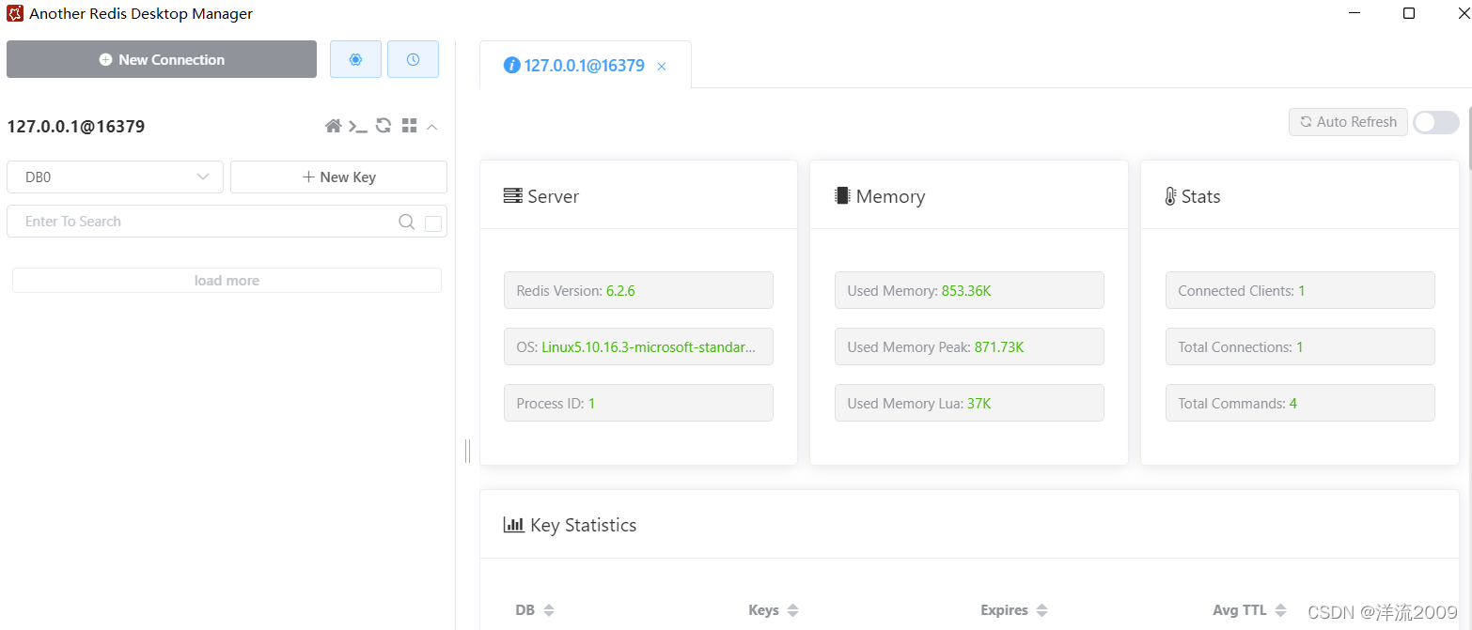Collapse the 127.0.0.1@16379 connection
Image resolution: width=1472 pixels, height=630 pixels.
click(x=432, y=126)
